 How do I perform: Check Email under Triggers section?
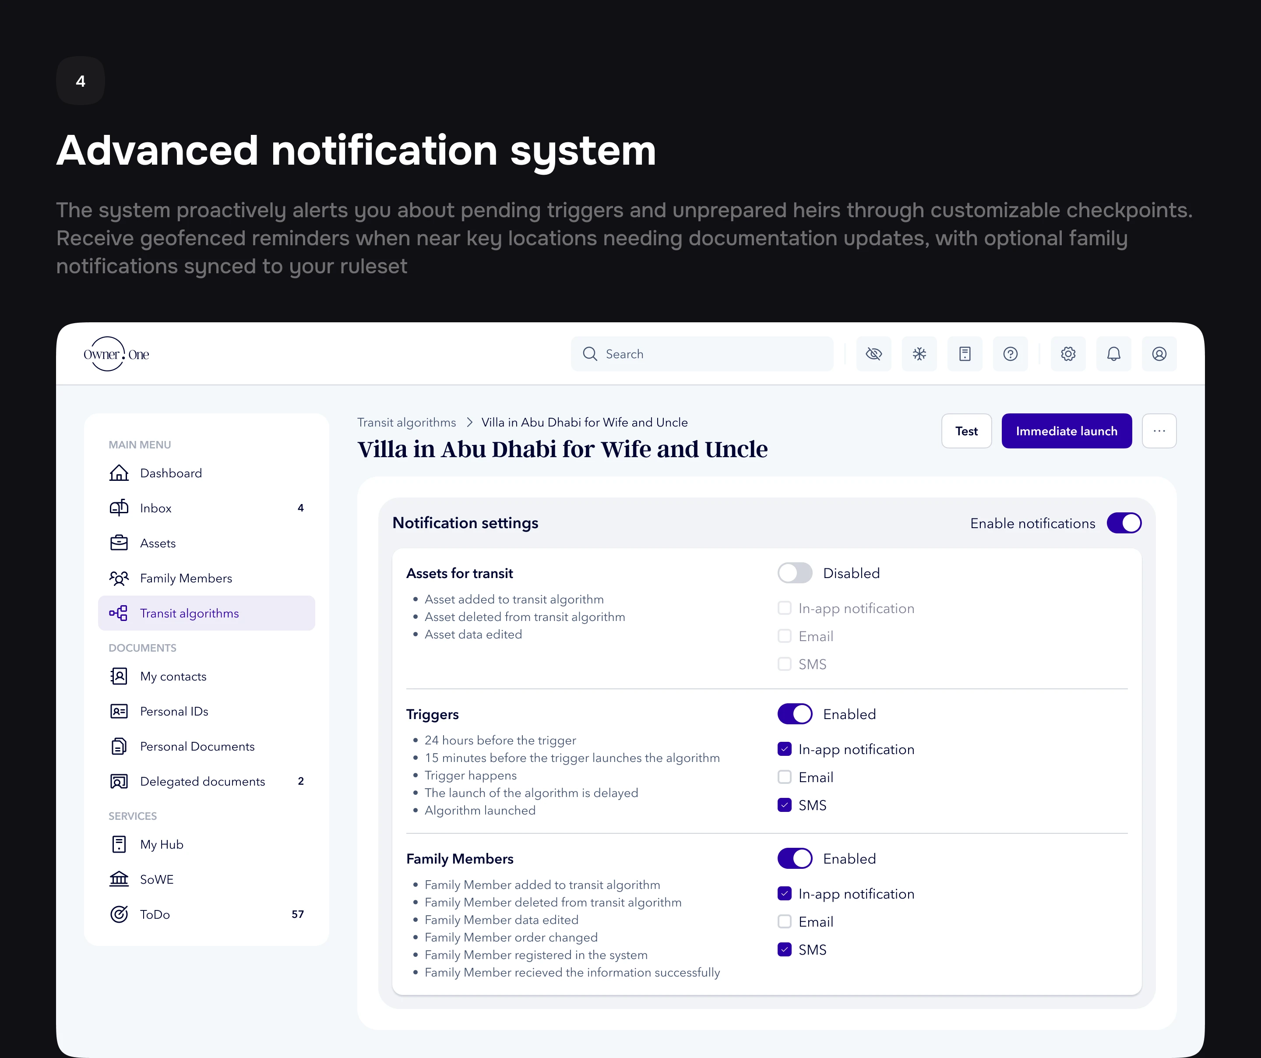[785, 777]
